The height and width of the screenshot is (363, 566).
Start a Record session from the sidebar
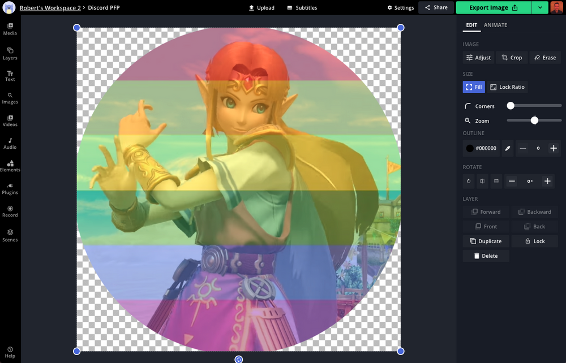click(10, 211)
